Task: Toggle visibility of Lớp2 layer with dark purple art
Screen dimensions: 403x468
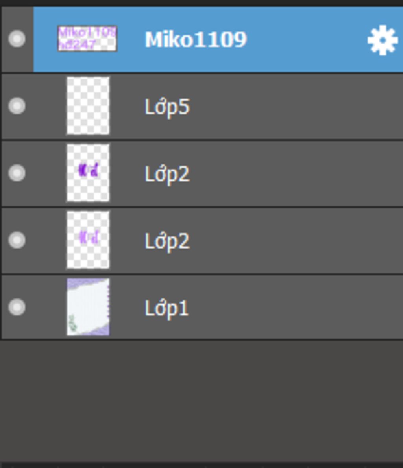Action: pos(17,173)
